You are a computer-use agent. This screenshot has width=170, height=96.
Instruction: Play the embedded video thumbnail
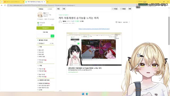(94, 49)
